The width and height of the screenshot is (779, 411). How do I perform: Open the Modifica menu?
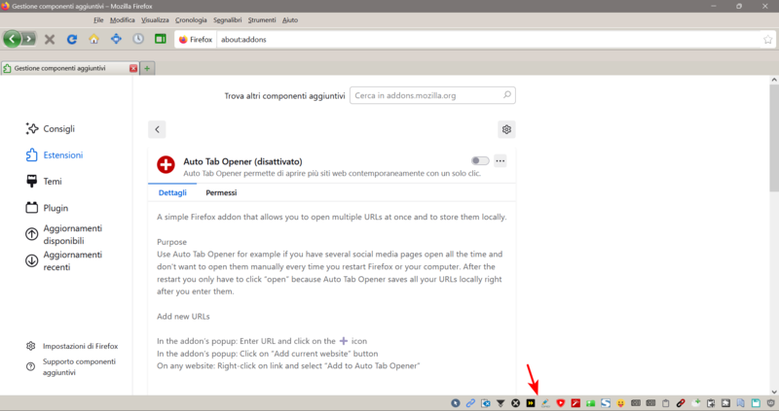tap(123, 19)
